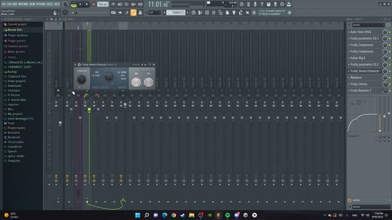Toggle the recording countdown icon
The width and height of the screenshot is (392, 220).
(127, 4)
